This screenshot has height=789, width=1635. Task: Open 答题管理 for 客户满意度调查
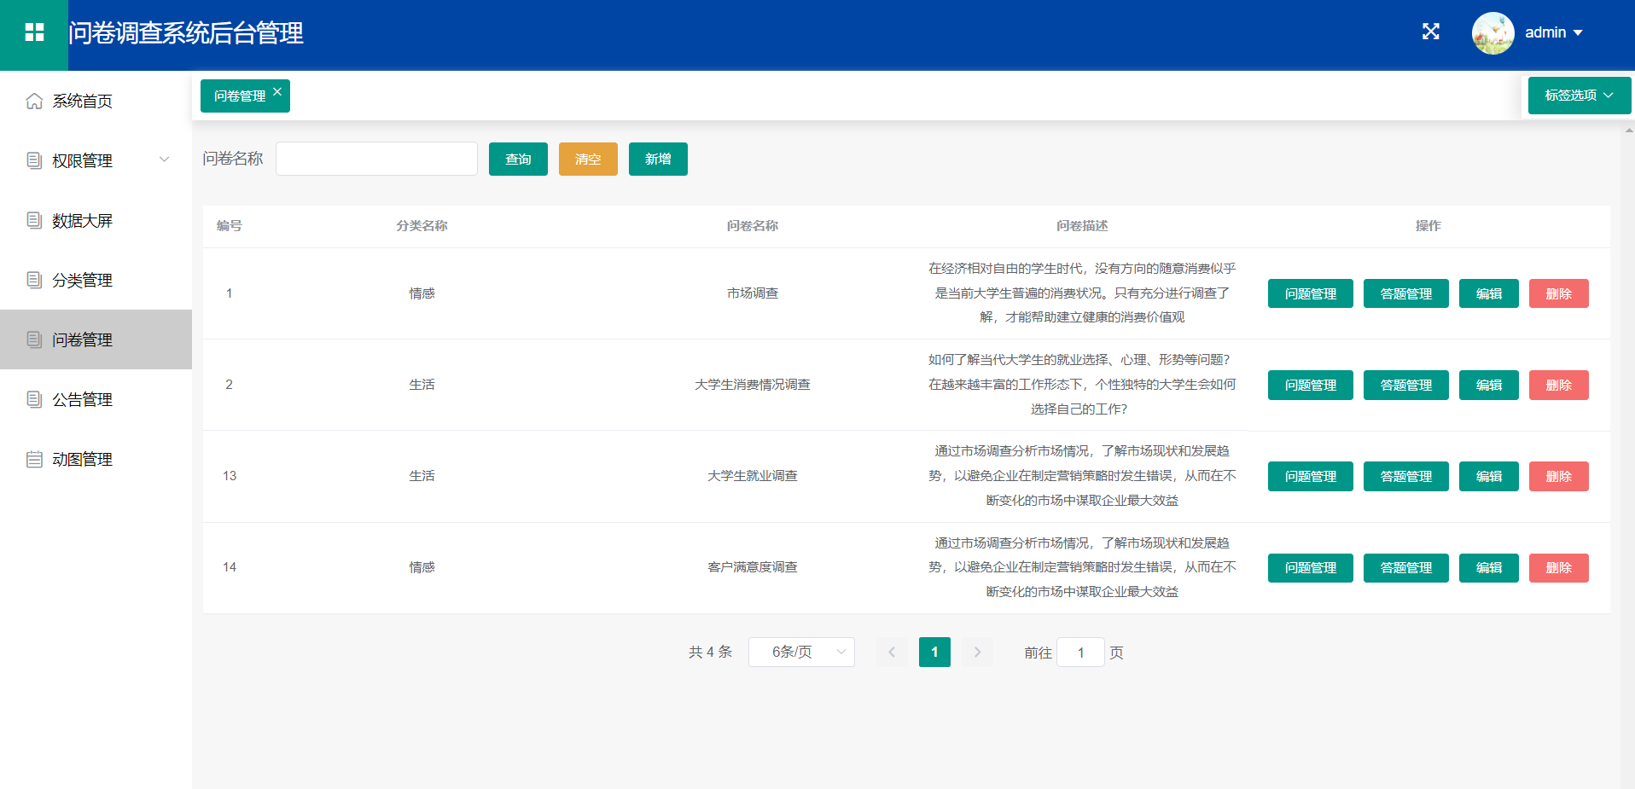(x=1406, y=567)
